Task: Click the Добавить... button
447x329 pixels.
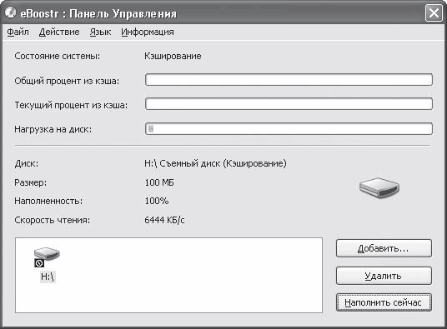Action: [384, 248]
